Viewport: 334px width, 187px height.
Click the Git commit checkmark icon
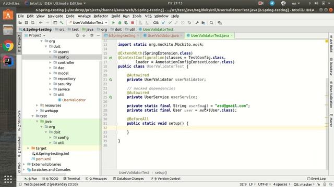tap(170, 23)
